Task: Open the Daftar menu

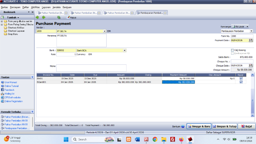Action: point(26,7)
